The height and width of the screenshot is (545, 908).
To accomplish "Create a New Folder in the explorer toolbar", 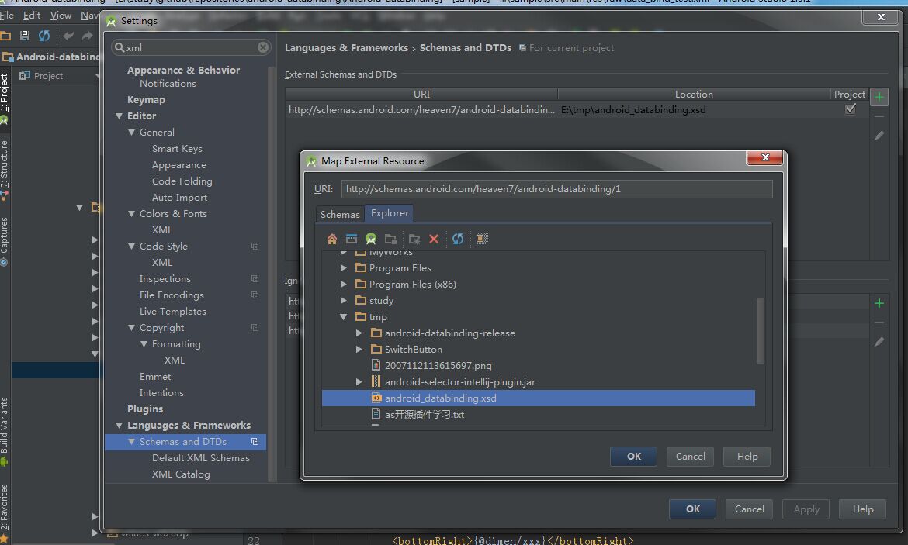I will coord(414,239).
